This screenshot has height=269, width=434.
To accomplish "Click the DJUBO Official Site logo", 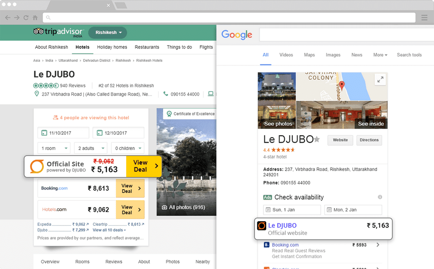I will click(37, 166).
